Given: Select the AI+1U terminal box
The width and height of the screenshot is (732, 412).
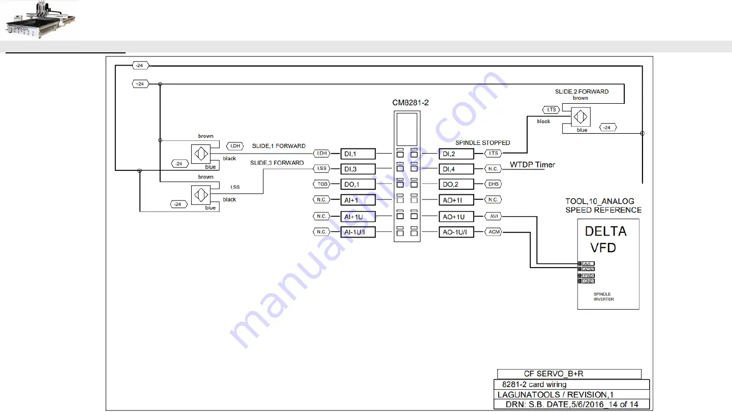Looking at the screenshot, I should 358,217.
